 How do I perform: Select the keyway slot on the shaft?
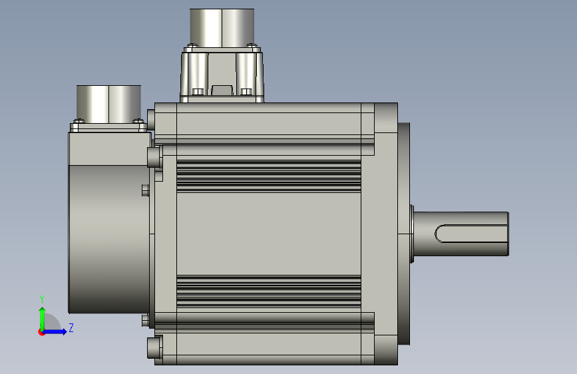[472, 234]
